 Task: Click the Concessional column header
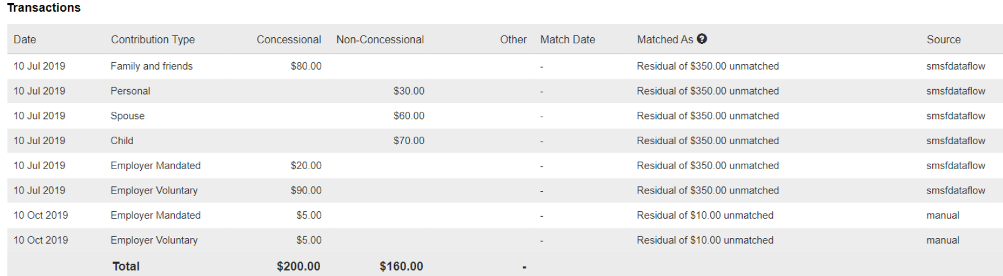click(x=289, y=39)
